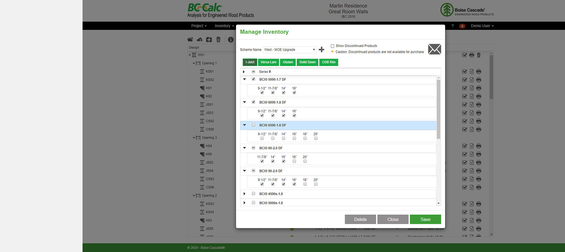
Task: Open the Inventory menu
Action: 224,26
